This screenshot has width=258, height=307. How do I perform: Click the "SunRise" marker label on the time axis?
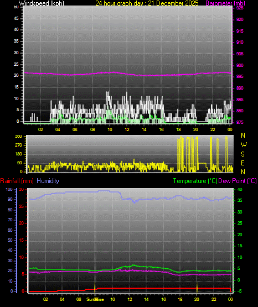95,299
